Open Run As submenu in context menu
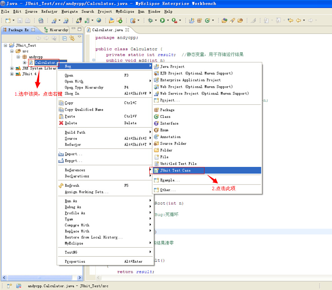 click(x=105, y=201)
